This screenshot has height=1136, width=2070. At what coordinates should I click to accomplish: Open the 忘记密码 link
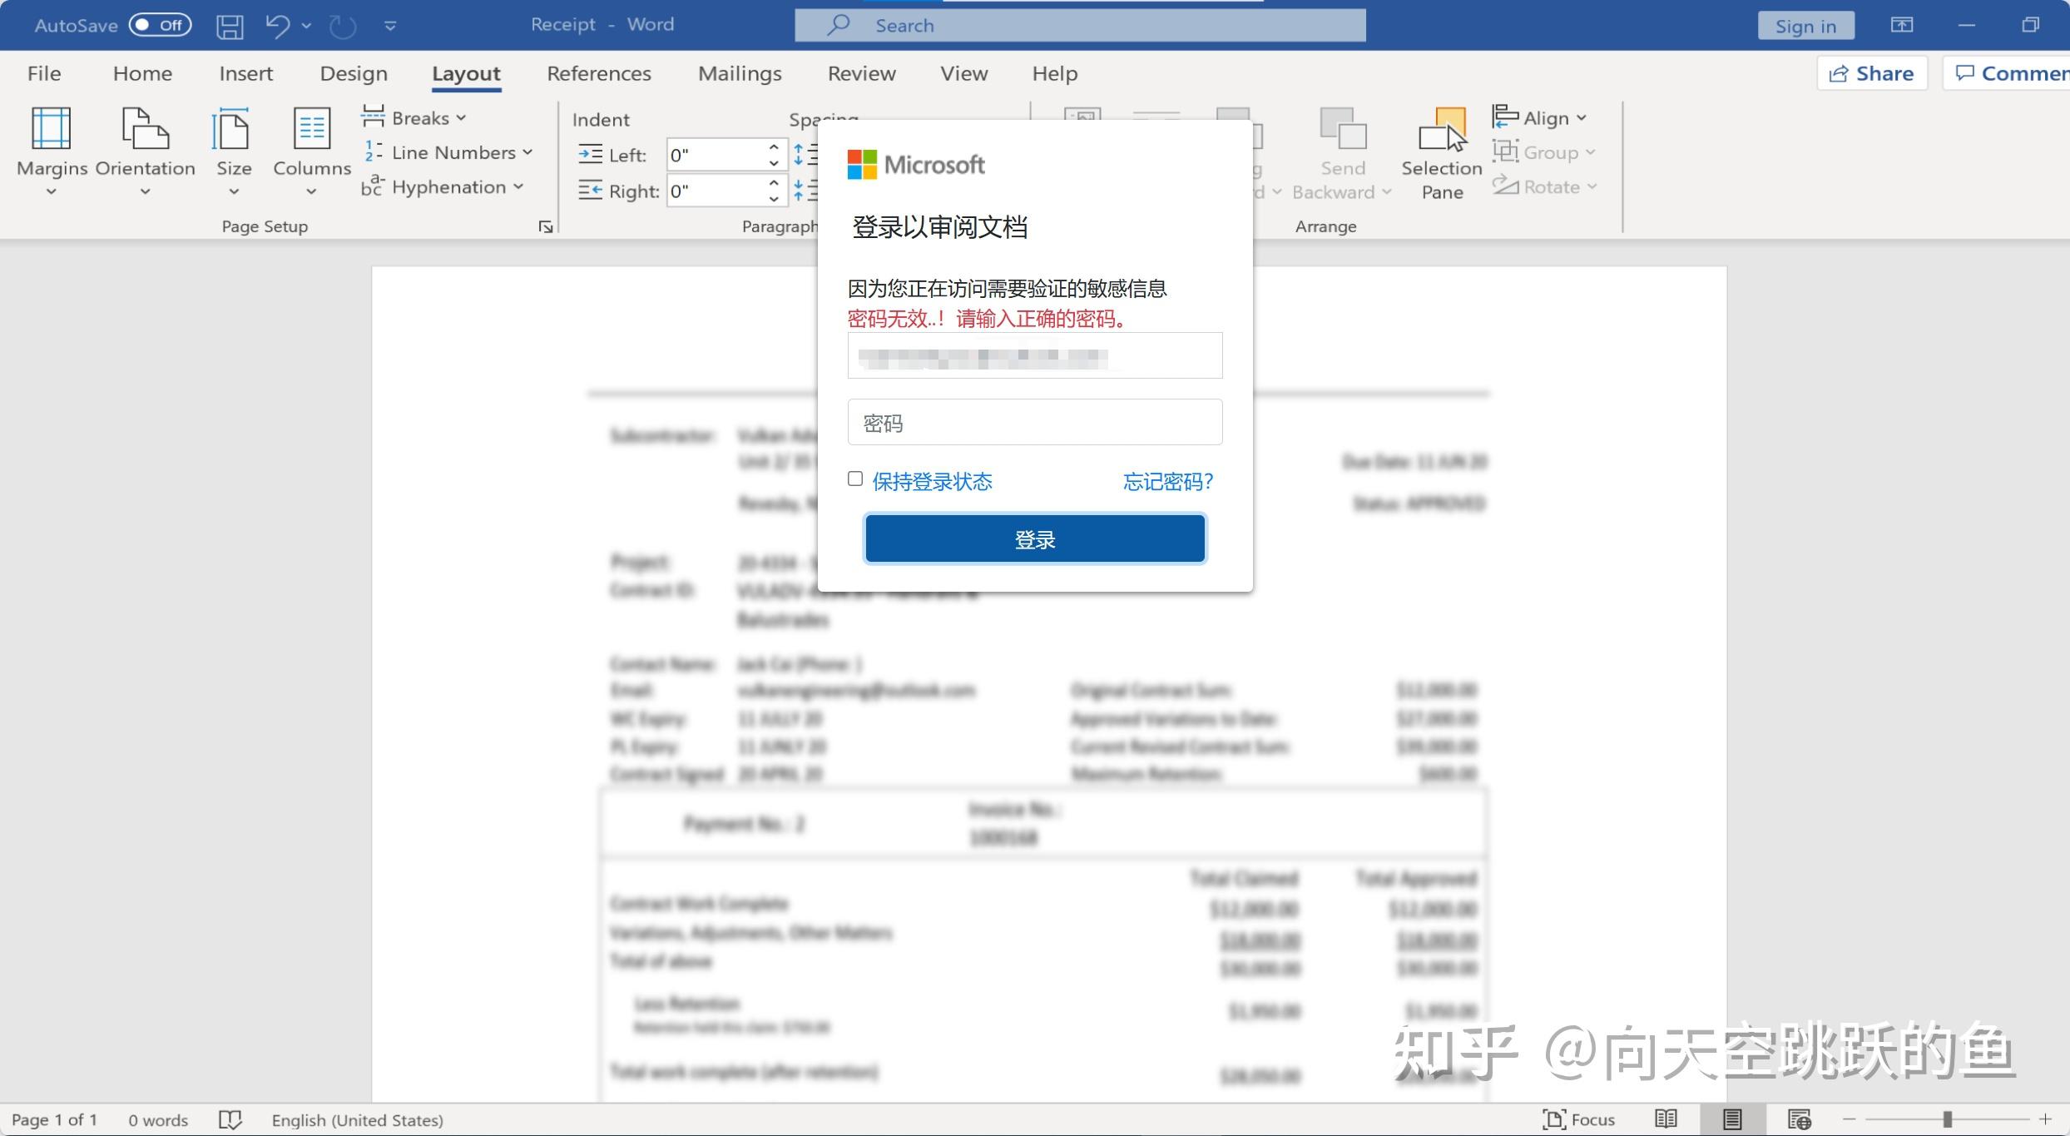point(1167,481)
